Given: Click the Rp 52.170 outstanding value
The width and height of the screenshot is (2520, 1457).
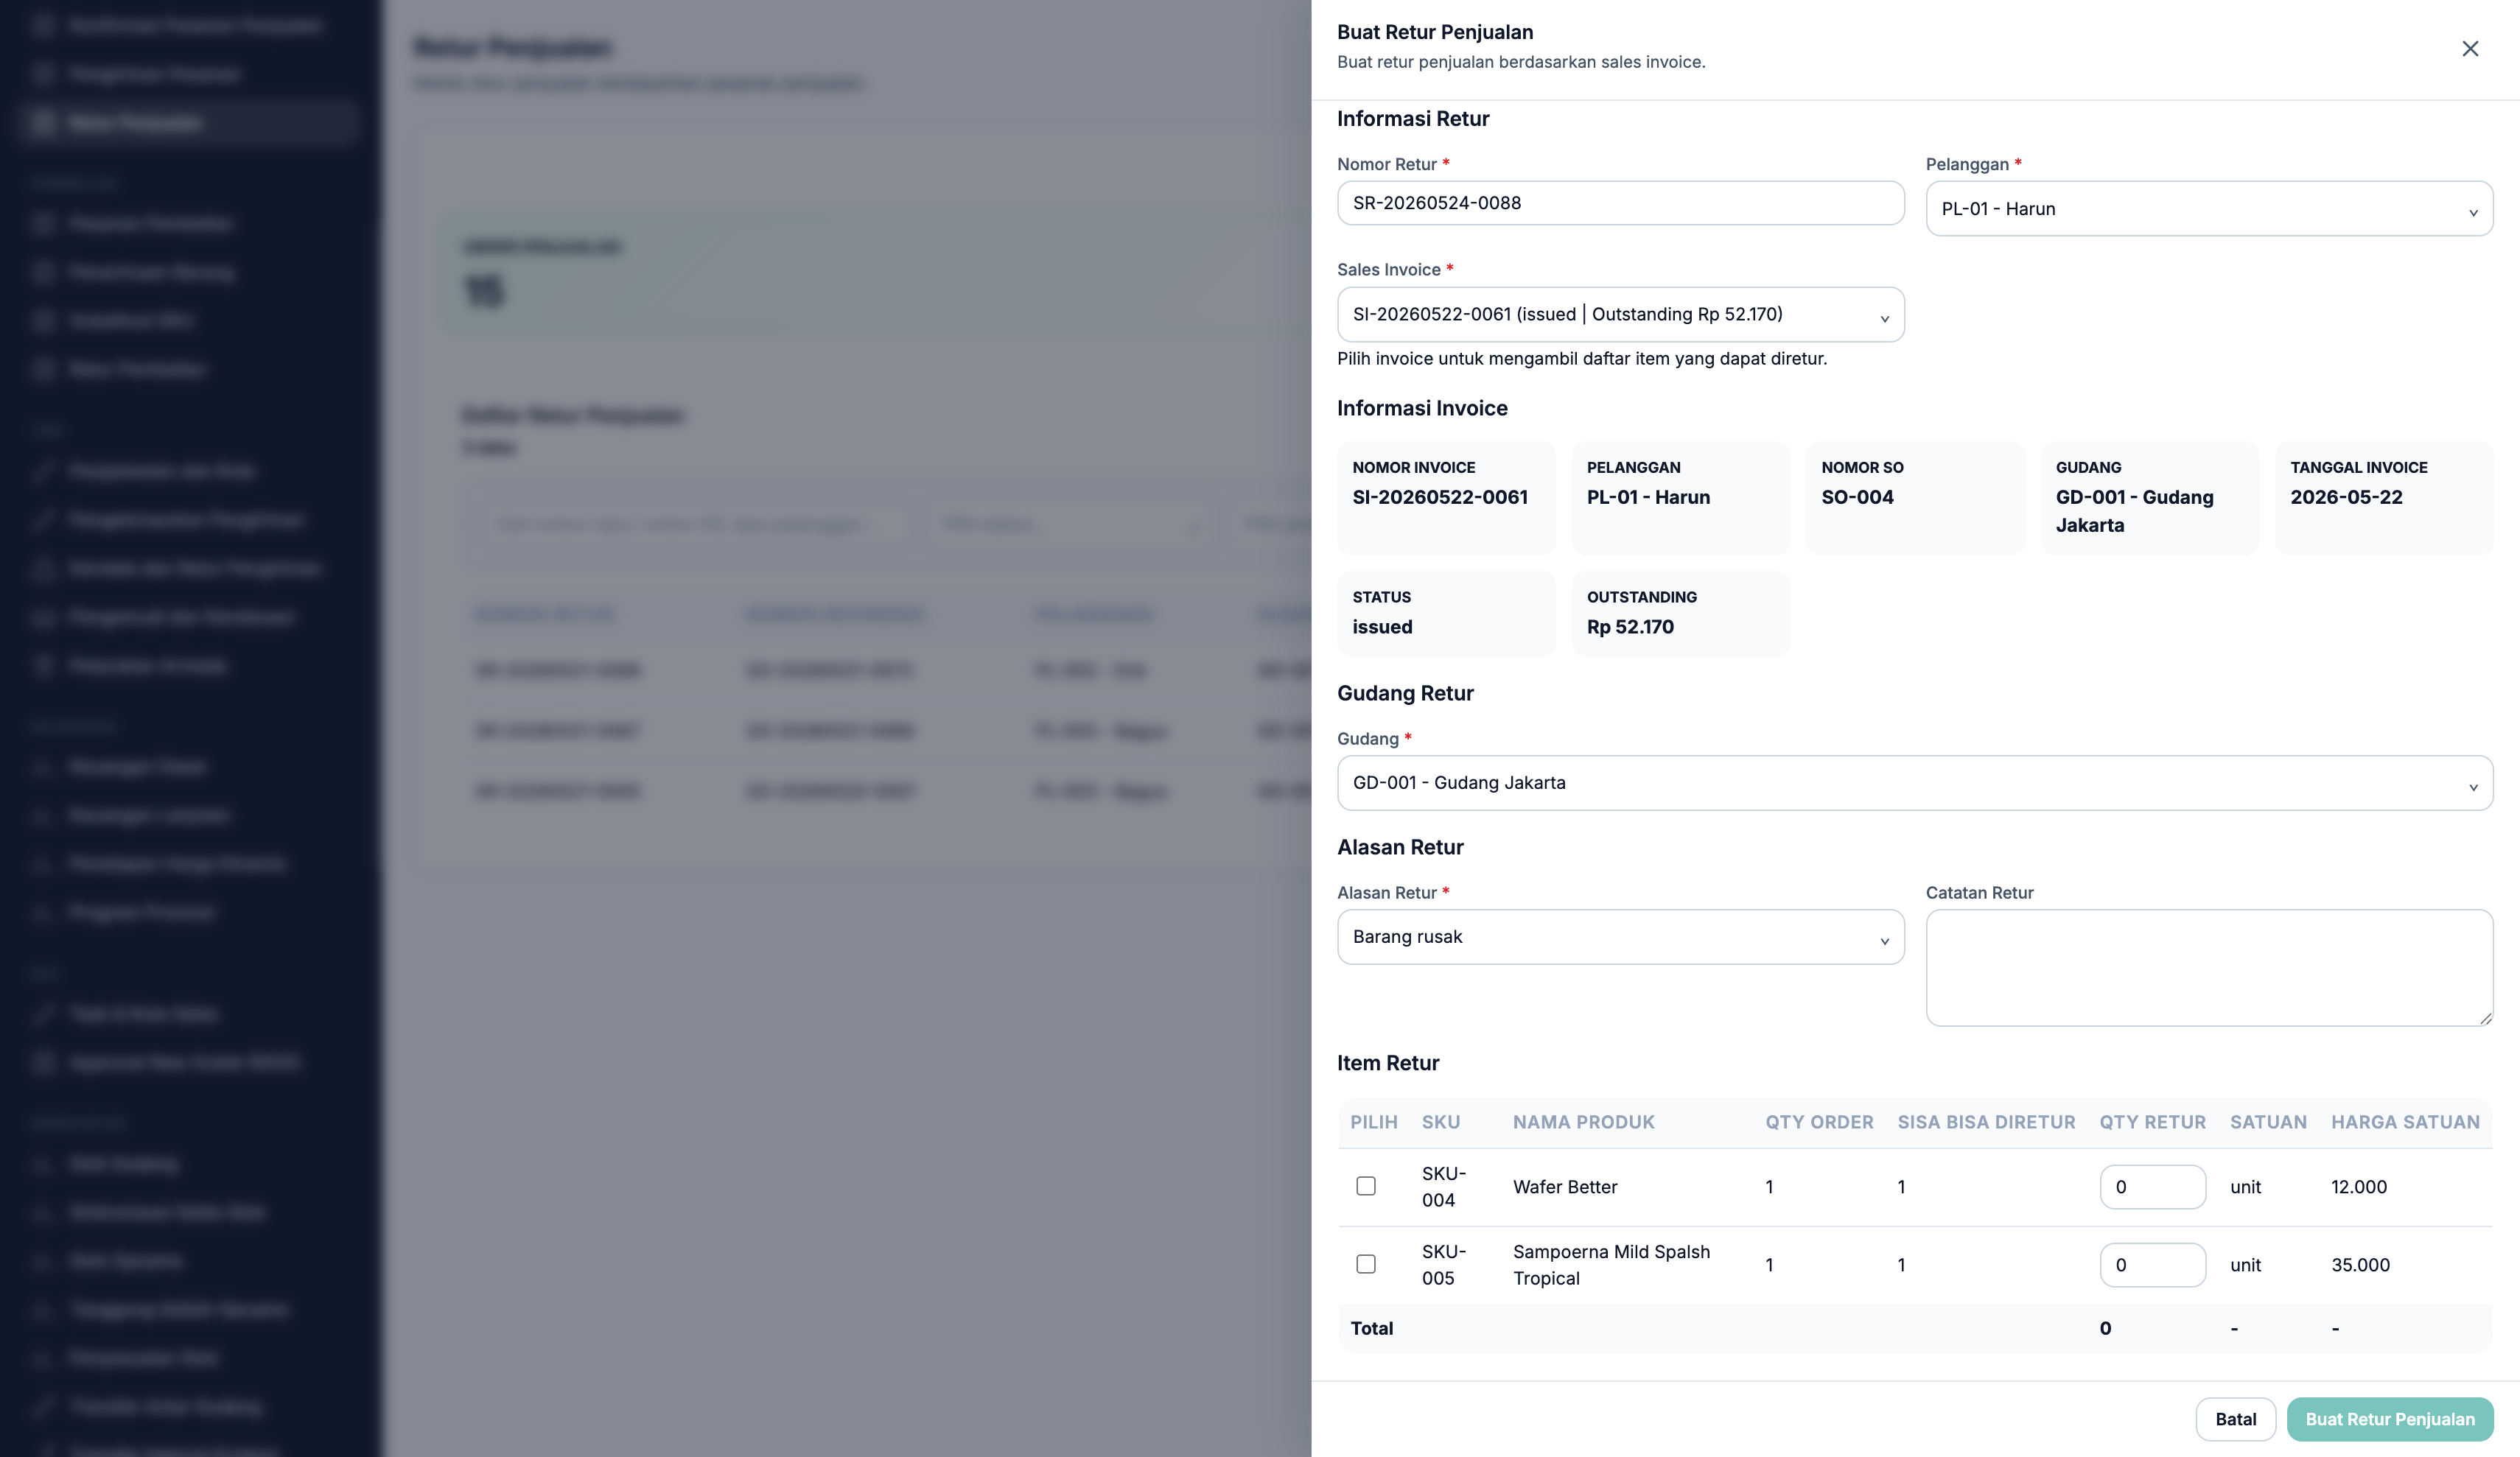Looking at the screenshot, I should pos(1630,627).
